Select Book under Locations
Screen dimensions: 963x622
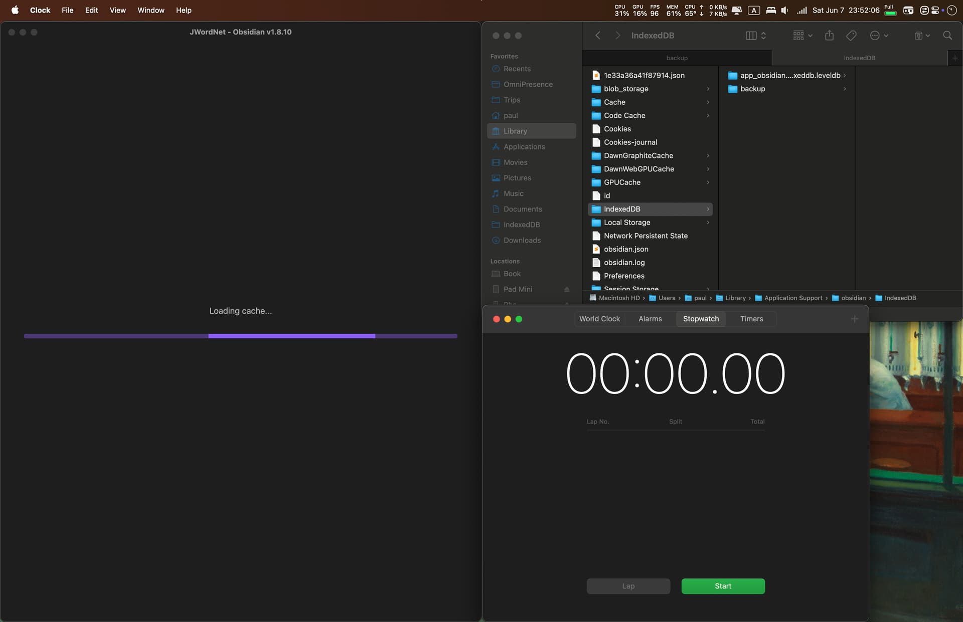(531, 274)
